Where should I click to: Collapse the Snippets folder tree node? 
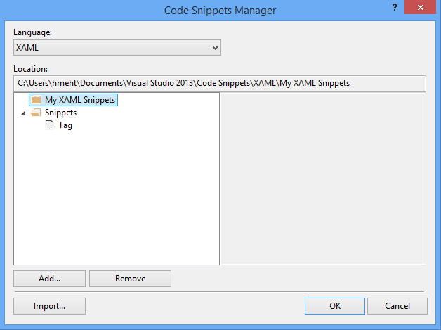pyautogui.click(x=24, y=113)
